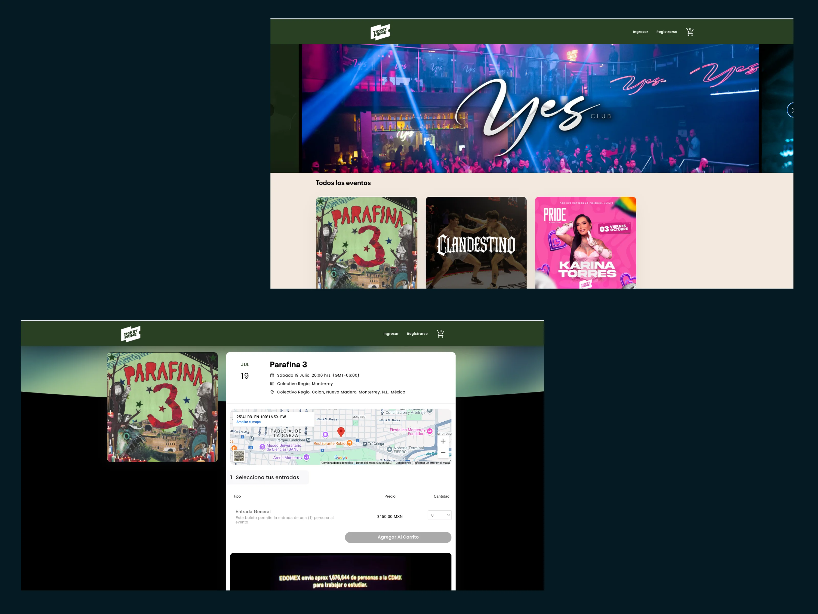Click Registrarse in the top header

tap(666, 32)
